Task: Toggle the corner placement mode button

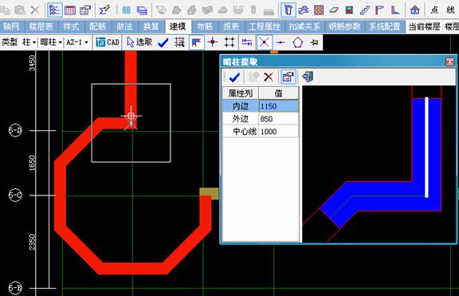Action: pyautogui.click(x=196, y=43)
